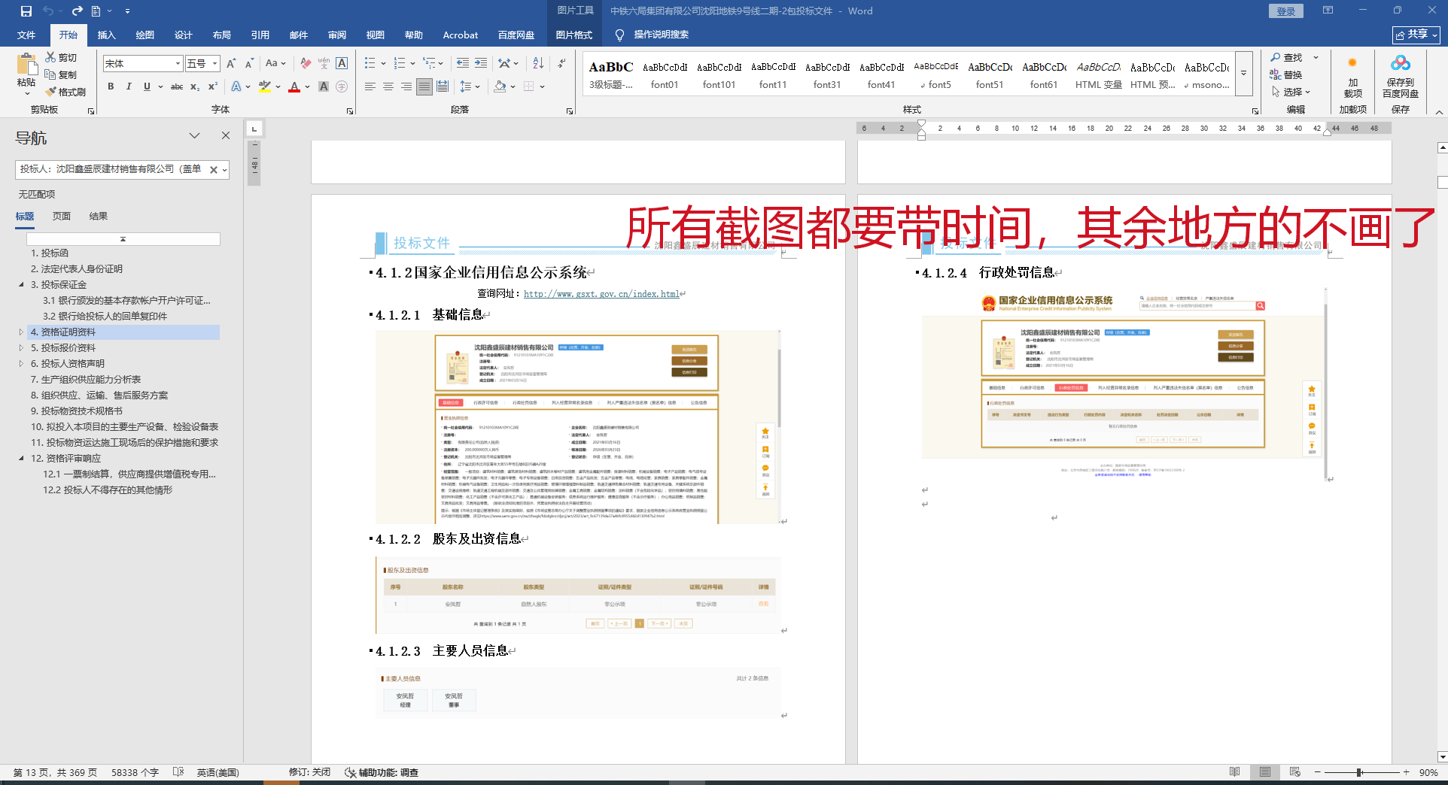Open the font name dropdown (宋体)
The height and width of the screenshot is (785, 1448).
[x=178, y=64]
